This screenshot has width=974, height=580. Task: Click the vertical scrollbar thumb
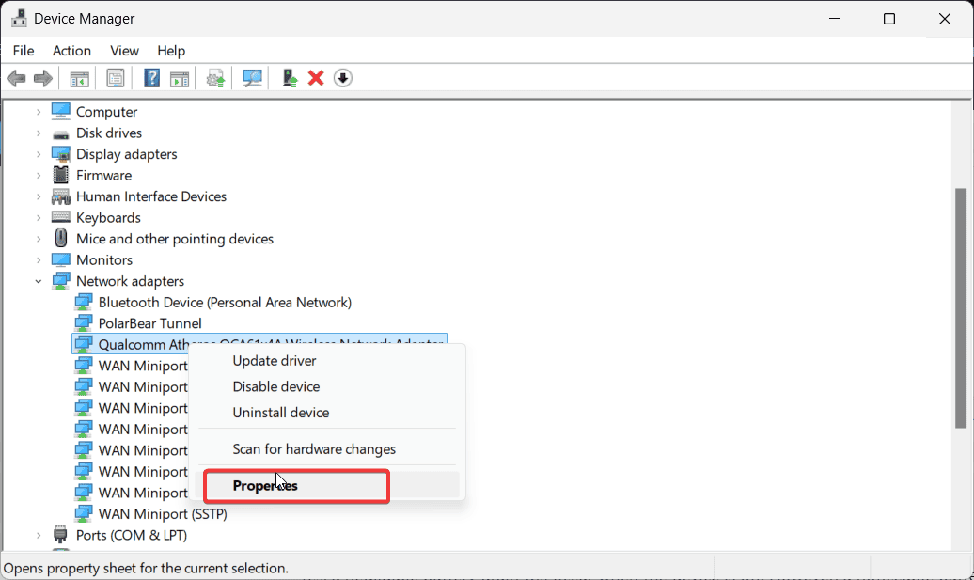point(960,308)
